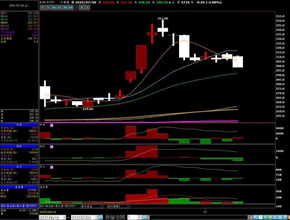
Task: Click the SMA120 legend row
Action: [x=19, y=26]
